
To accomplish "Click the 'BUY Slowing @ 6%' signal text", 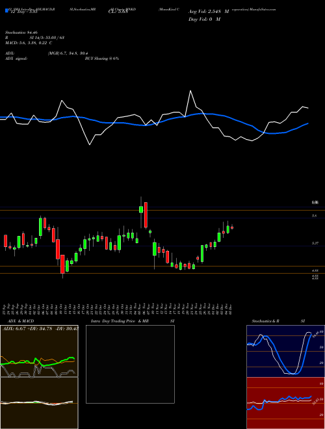I will coord(102,58).
